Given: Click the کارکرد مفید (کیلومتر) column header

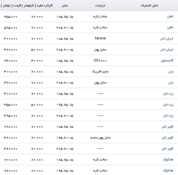Looking at the screenshot, I should point(37,6).
